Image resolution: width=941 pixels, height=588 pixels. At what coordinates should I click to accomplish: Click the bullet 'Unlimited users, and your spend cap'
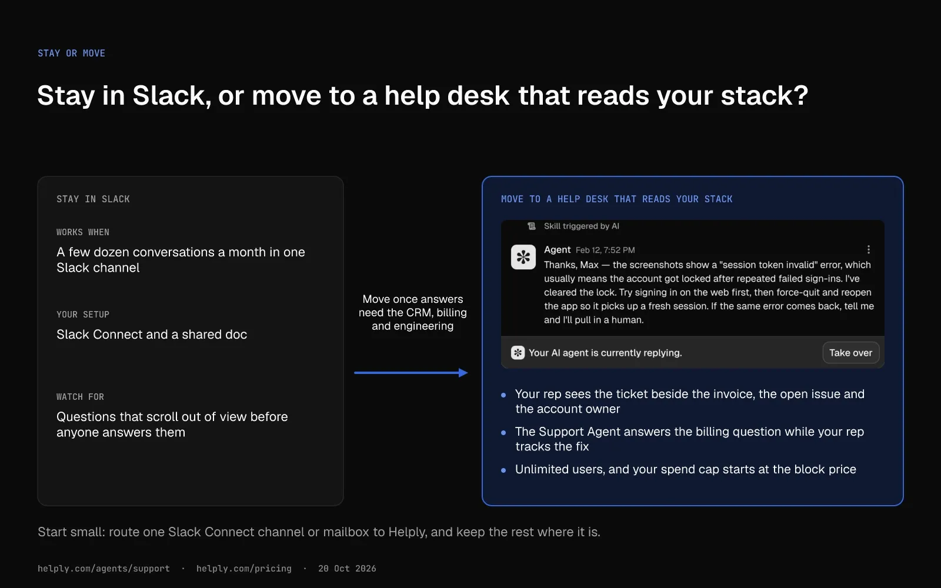(x=686, y=469)
